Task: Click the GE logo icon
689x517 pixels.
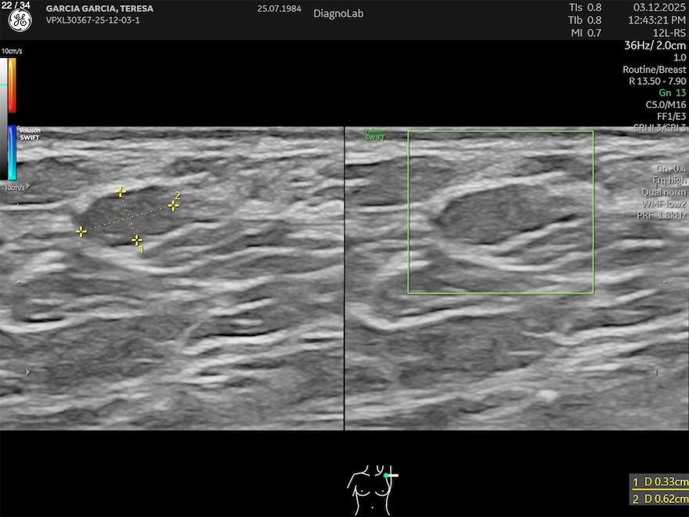Action: coord(20,21)
